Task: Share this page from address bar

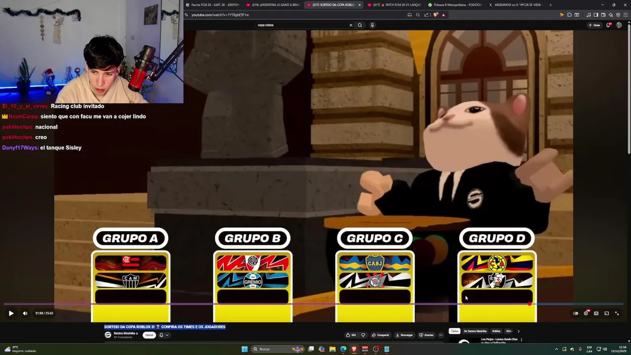Action: coord(426,15)
